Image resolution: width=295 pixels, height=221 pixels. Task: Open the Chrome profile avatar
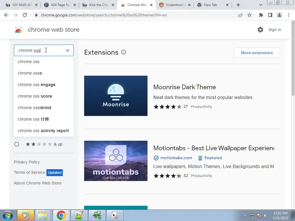pyautogui.click(x=279, y=15)
